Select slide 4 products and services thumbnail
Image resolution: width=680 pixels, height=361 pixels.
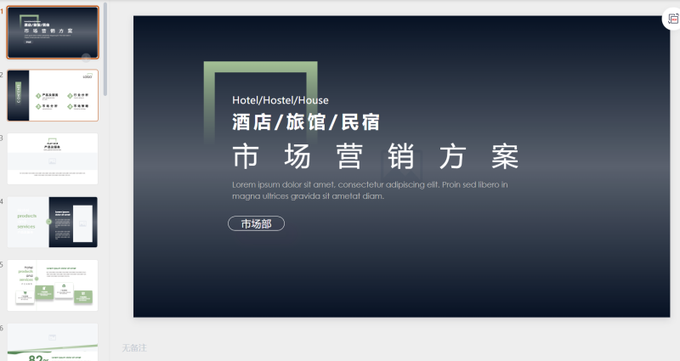[x=53, y=222]
